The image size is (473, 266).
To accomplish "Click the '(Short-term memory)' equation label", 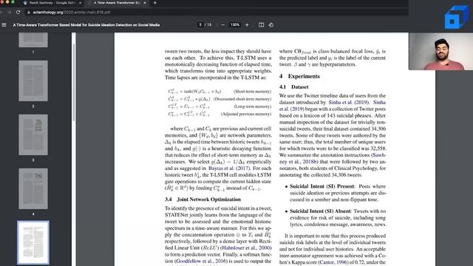I will click(x=252, y=92).
